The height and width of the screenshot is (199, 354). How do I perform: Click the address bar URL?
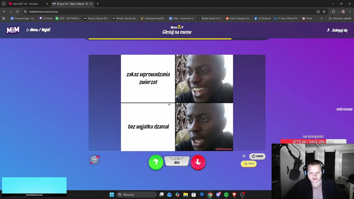coord(43,12)
